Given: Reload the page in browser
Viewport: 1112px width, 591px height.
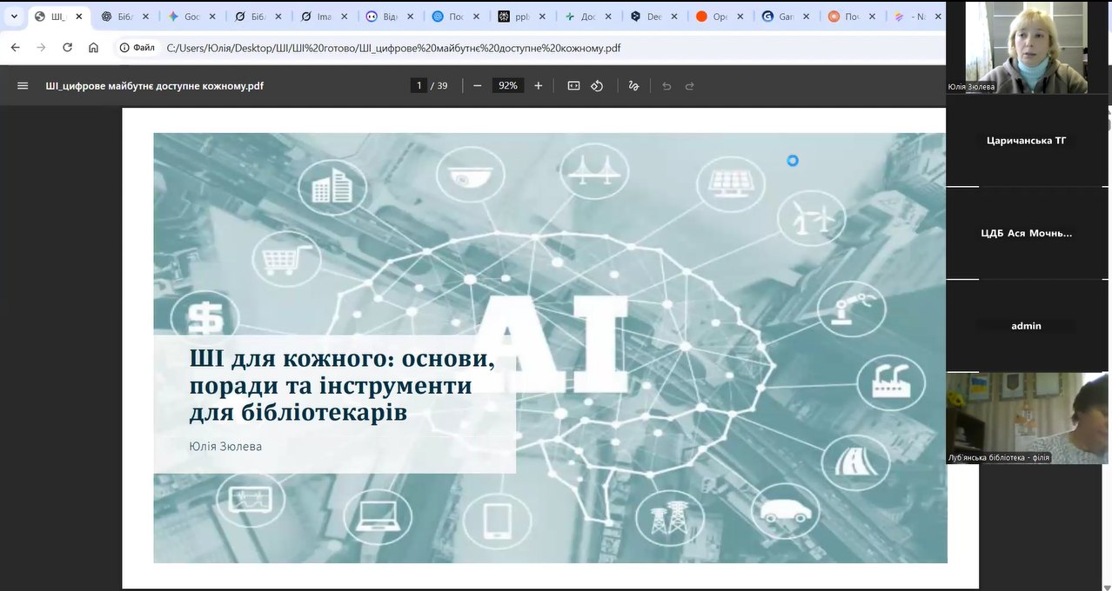Looking at the screenshot, I should [67, 48].
